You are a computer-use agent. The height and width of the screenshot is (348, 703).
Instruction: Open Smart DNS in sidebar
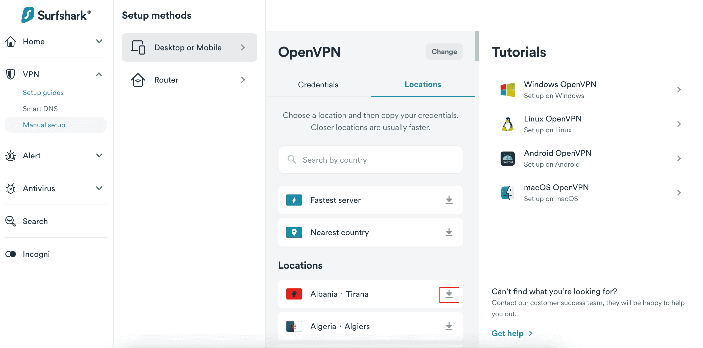(40, 109)
